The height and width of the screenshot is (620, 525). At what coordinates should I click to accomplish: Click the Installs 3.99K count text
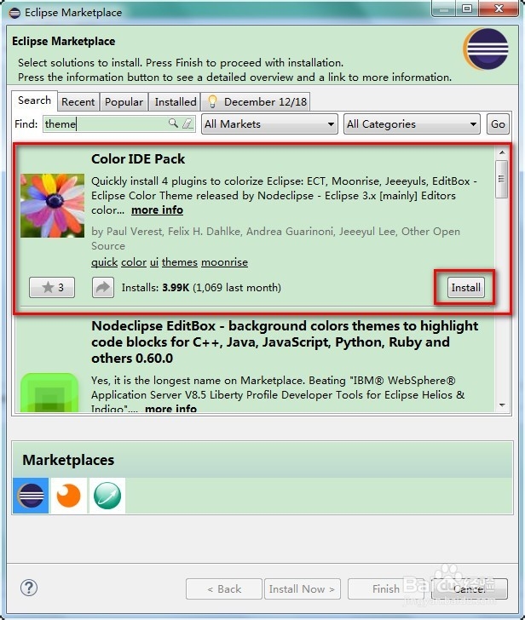coord(201,288)
